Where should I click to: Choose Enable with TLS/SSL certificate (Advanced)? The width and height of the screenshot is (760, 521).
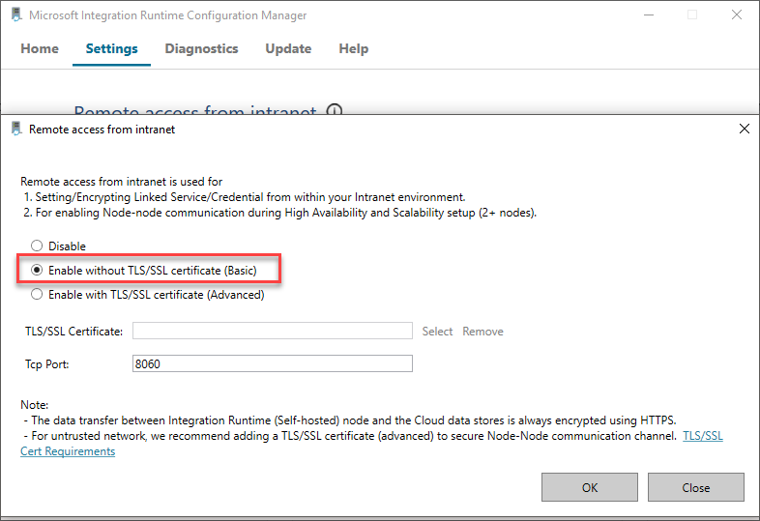[38, 295]
